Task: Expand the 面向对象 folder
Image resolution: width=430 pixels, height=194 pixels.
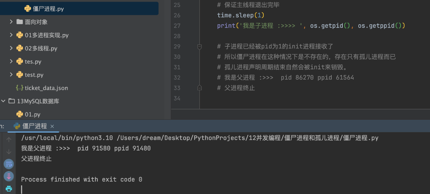Action: click(x=11, y=22)
